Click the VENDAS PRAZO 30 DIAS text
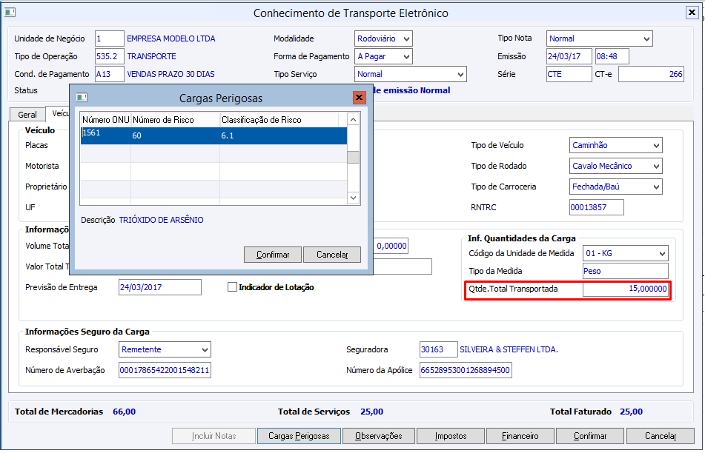 pyautogui.click(x=171, y=74)
